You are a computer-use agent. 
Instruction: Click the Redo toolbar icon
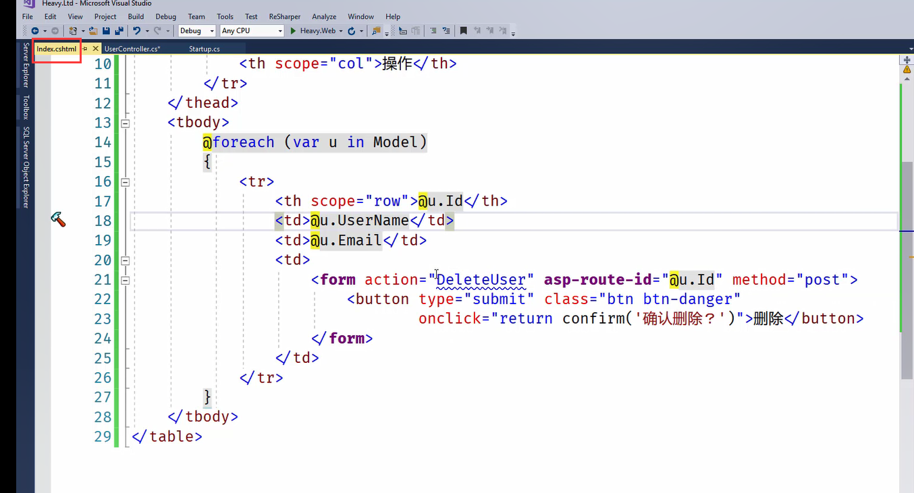pos(157,30)
